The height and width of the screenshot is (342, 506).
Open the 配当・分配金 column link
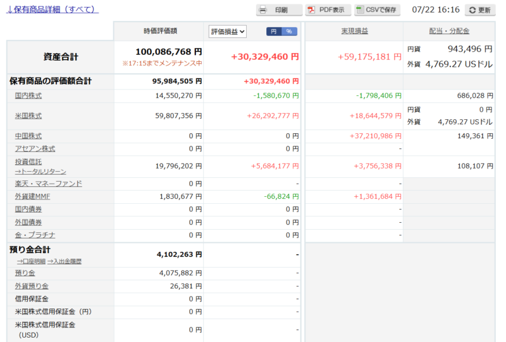pos(449,31)
